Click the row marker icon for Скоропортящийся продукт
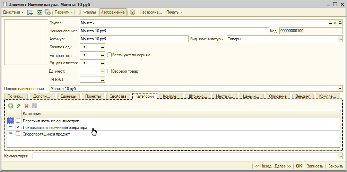Screen dimensions: 347x172 point(11,134)
